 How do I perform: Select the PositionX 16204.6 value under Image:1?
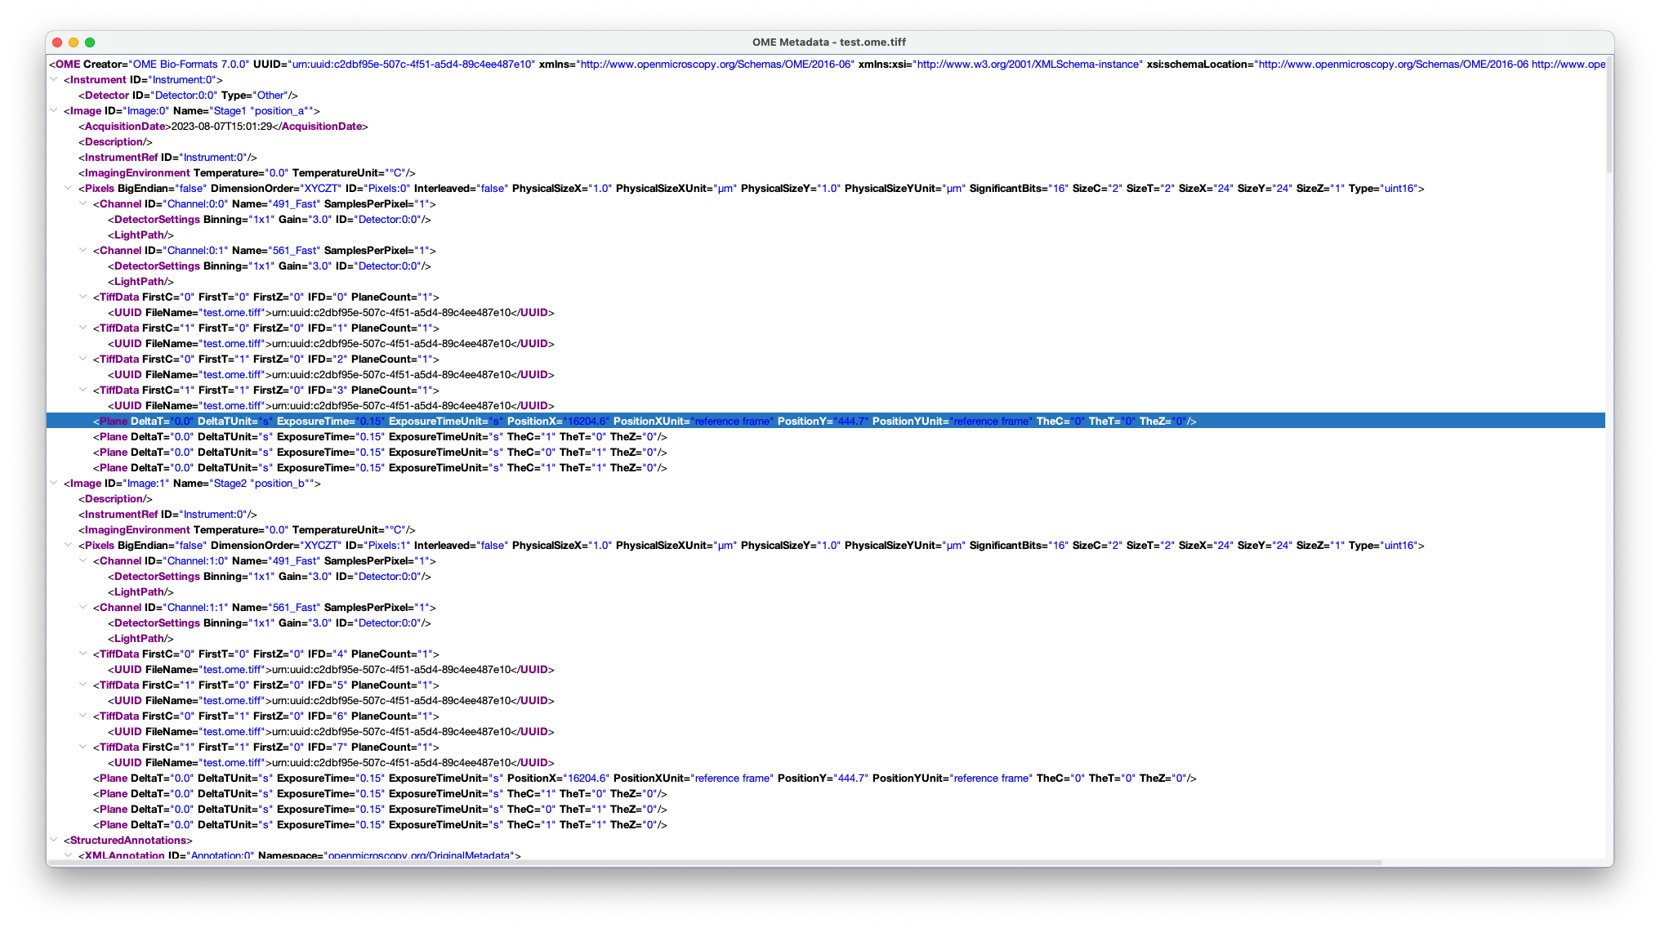pyautogui.click(x=588, y=778)
